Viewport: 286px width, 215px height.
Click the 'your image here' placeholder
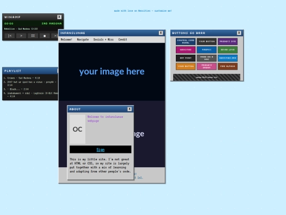pyautogui.click(x=112, y=72)
